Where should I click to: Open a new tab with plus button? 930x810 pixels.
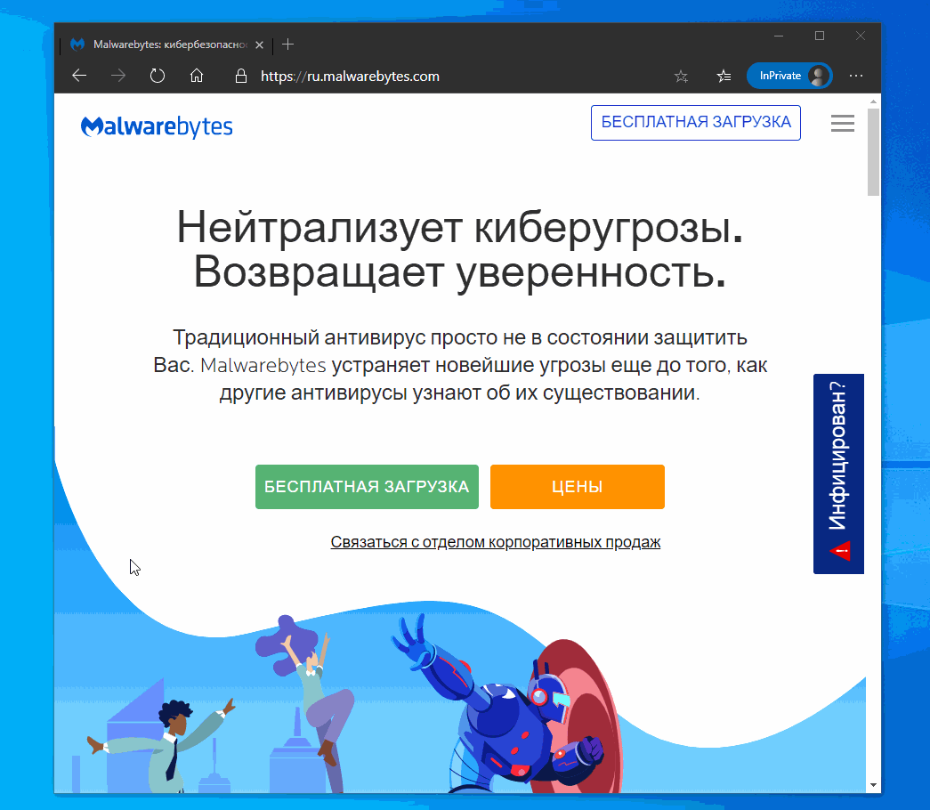tap(287, 45)
